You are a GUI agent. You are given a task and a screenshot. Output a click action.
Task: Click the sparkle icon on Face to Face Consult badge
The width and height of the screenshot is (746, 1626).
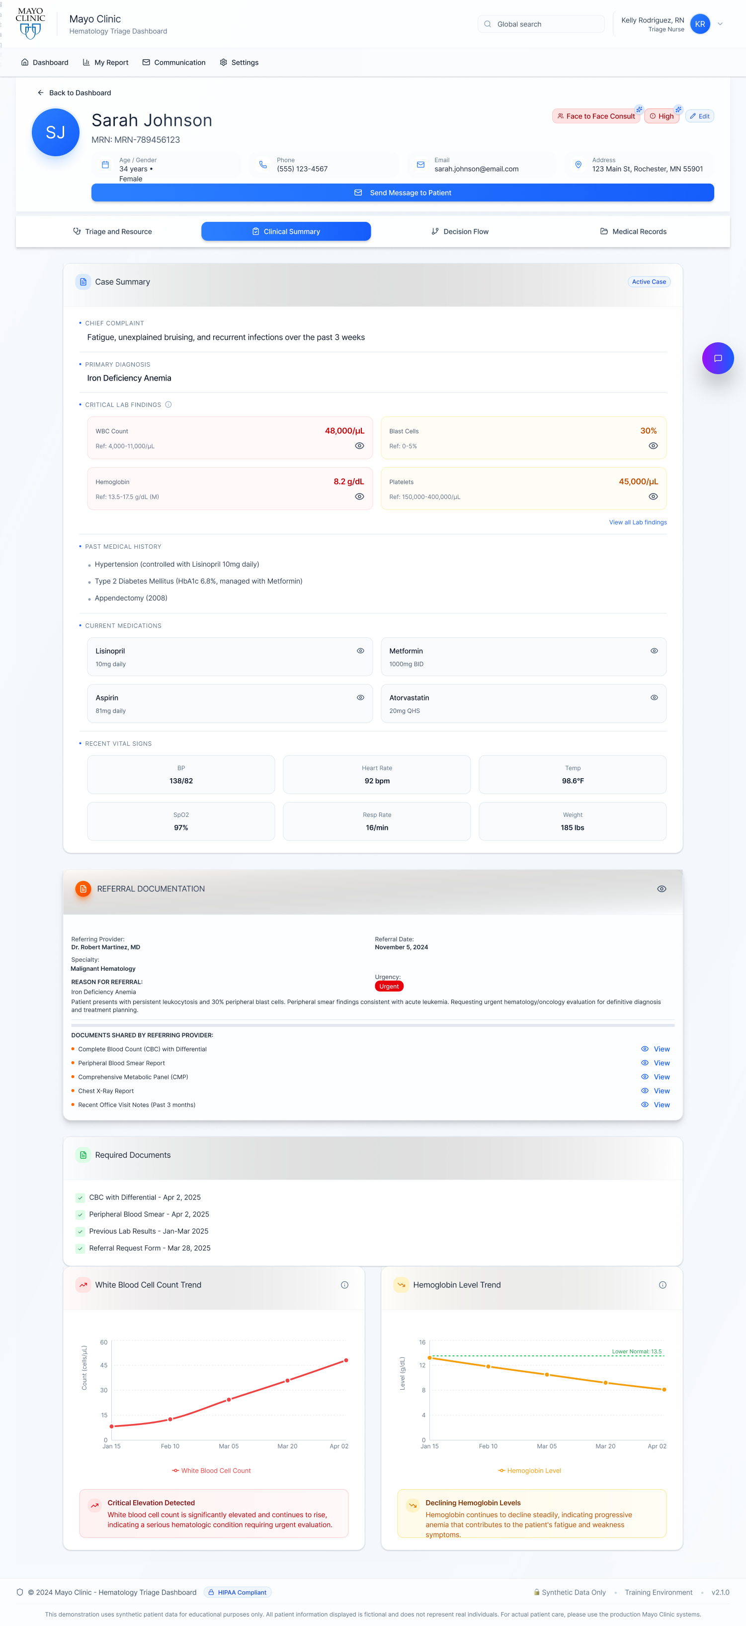pos(639,109)
